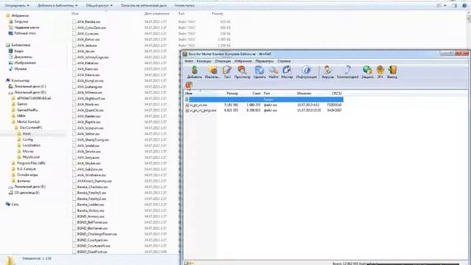The image size is (471, 265).
Task: Open the Localization folder in the tree
Action: [x=31, y=146]
